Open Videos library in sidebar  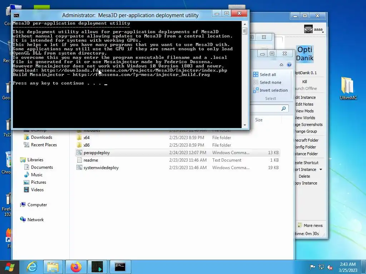pos(37,189)
